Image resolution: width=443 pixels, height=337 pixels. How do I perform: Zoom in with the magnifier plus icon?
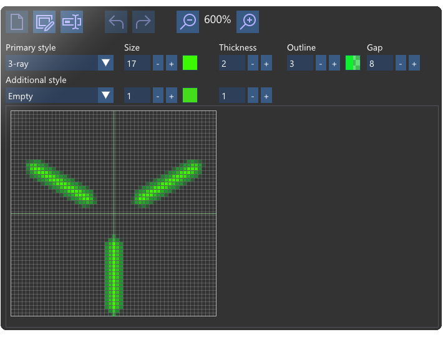pyautogui.click(x=248, y=22)
